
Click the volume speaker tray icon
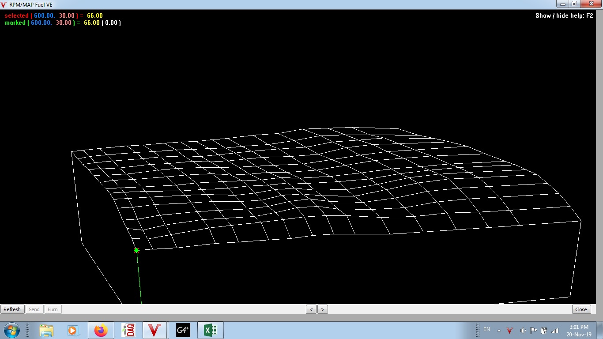[x=523, y=331]
